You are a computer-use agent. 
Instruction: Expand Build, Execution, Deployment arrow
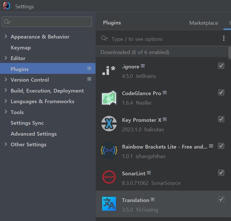point(5,90)
